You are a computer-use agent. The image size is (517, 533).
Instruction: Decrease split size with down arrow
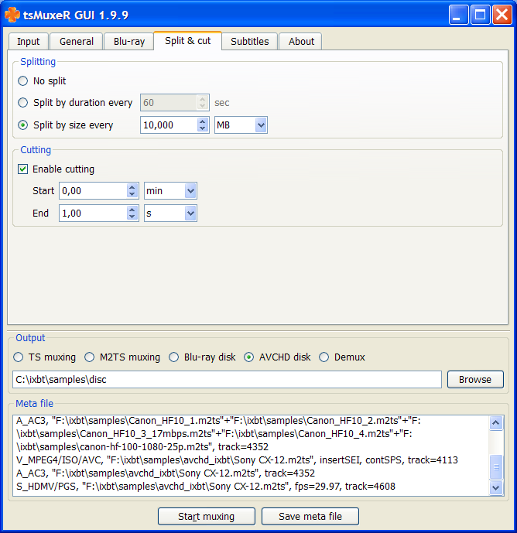[202, 129]
